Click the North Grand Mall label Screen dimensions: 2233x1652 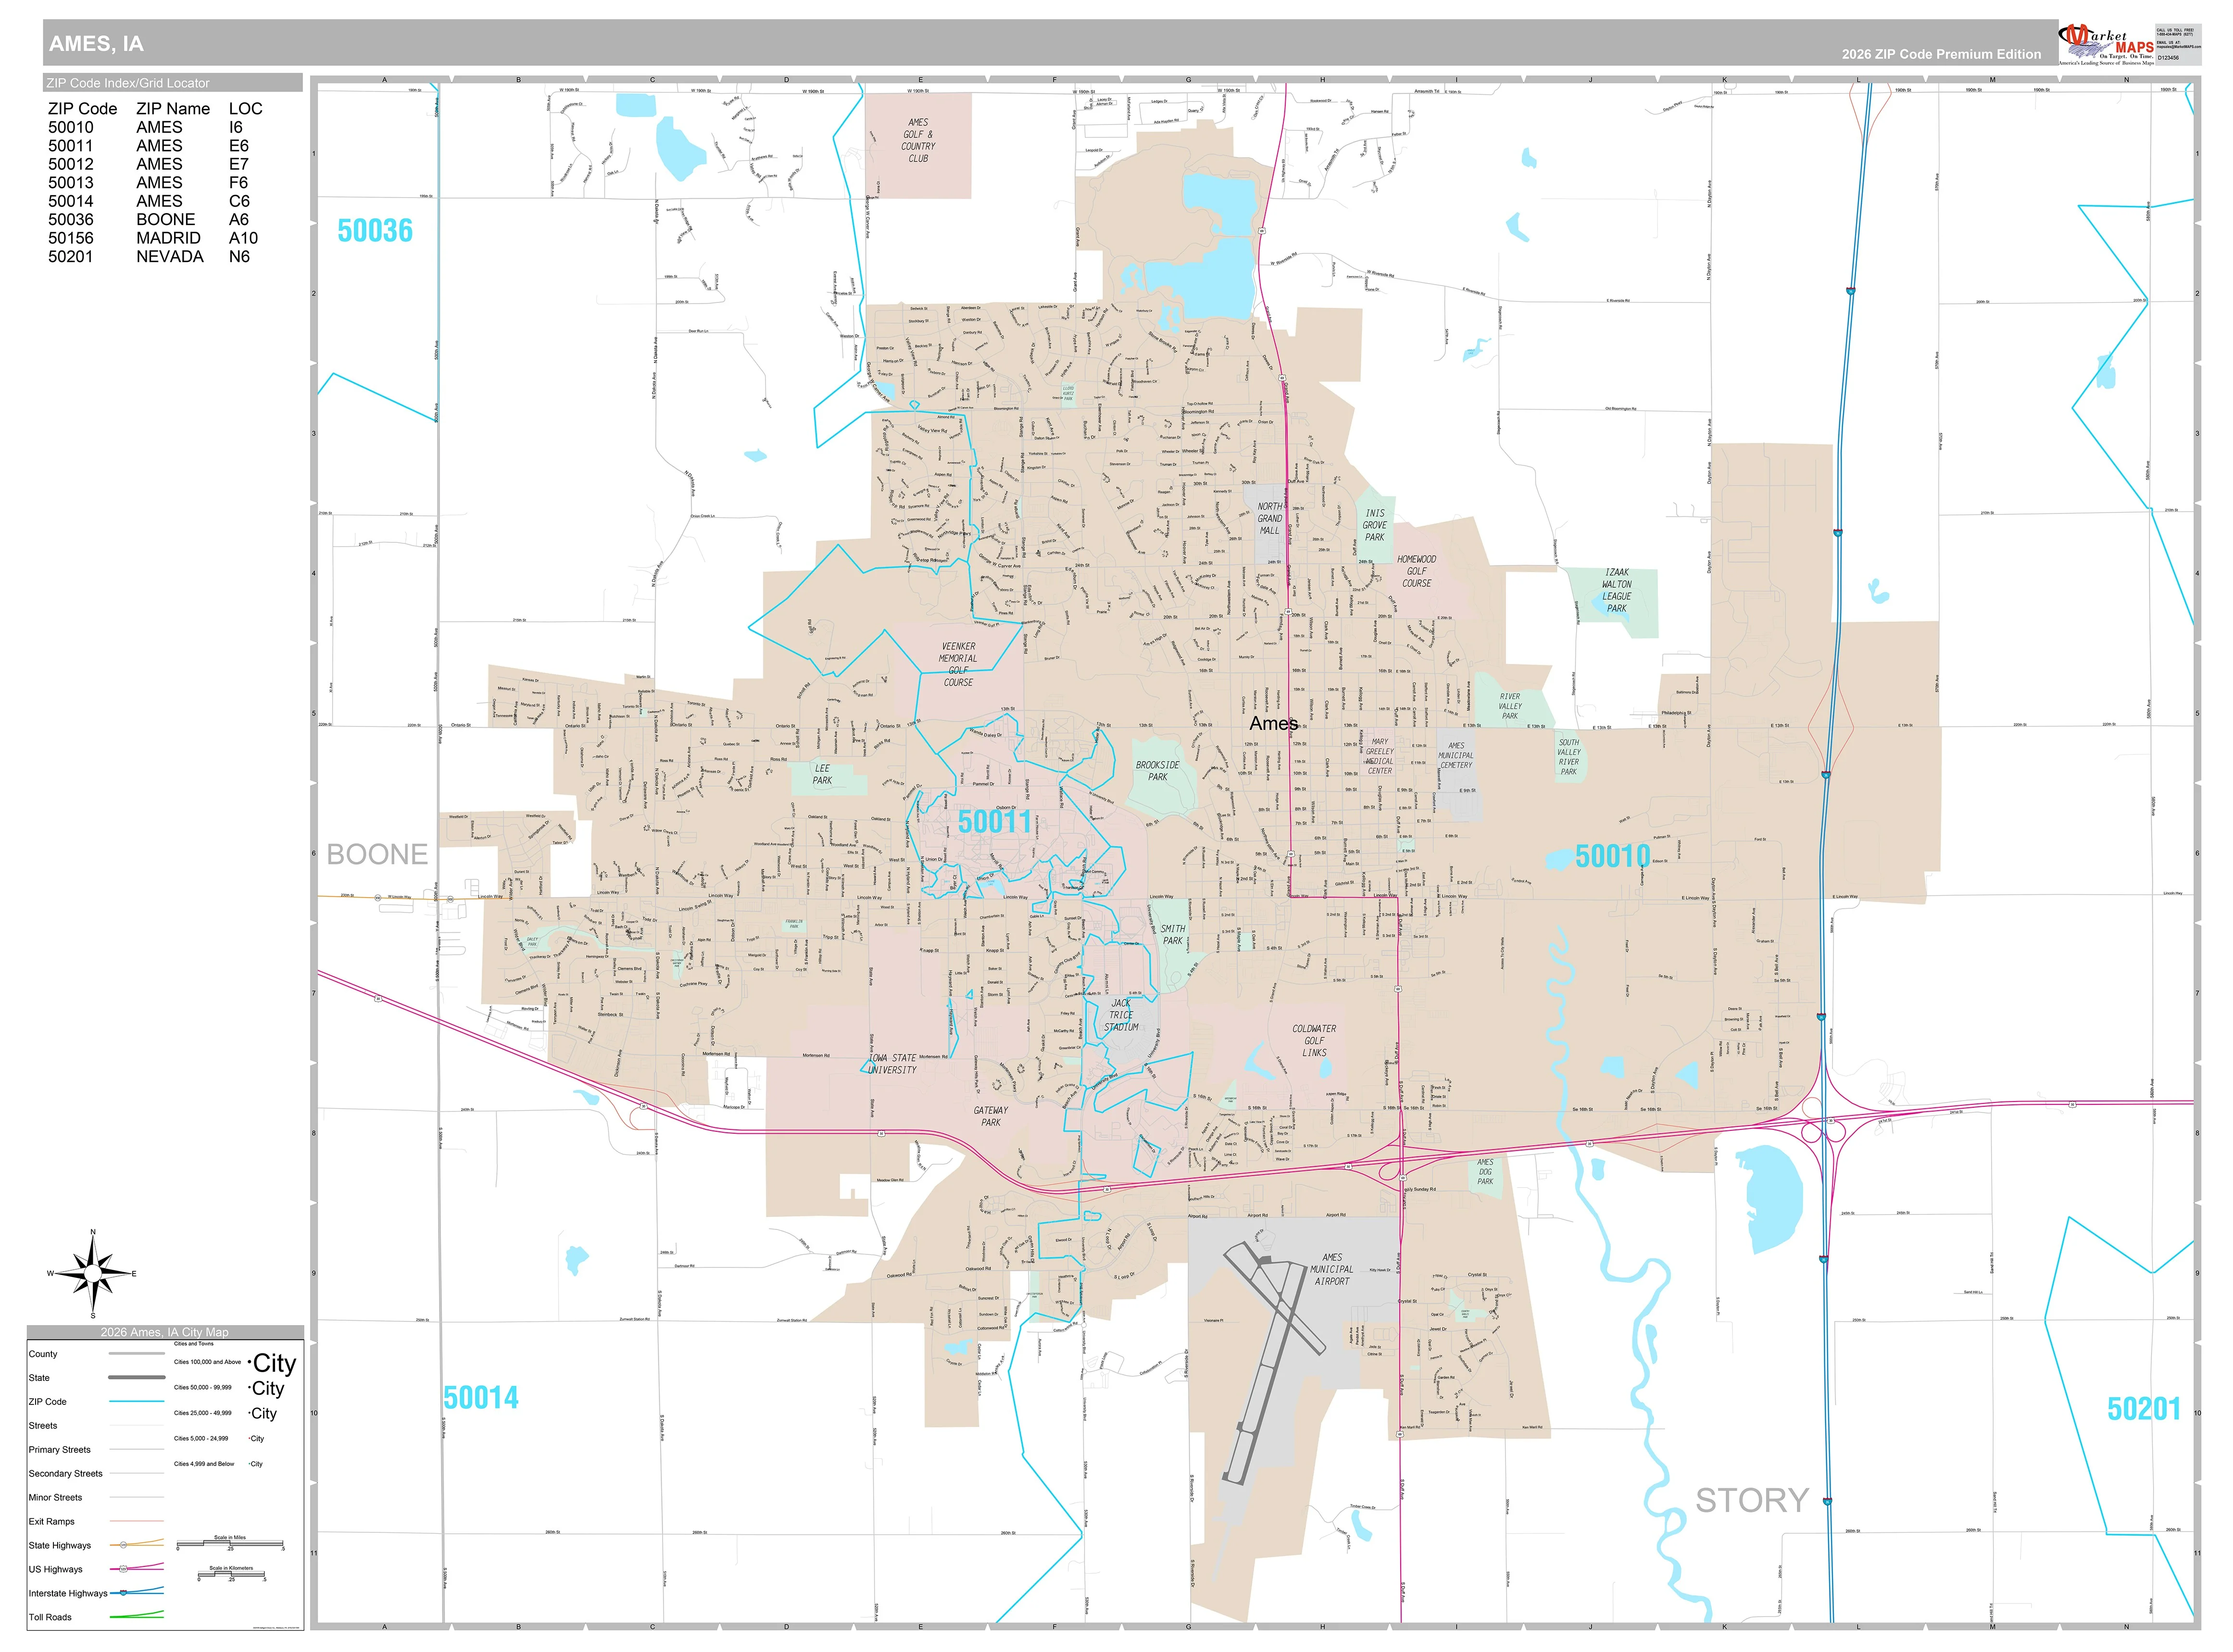pyautogui.click(x=1269, y=519)
